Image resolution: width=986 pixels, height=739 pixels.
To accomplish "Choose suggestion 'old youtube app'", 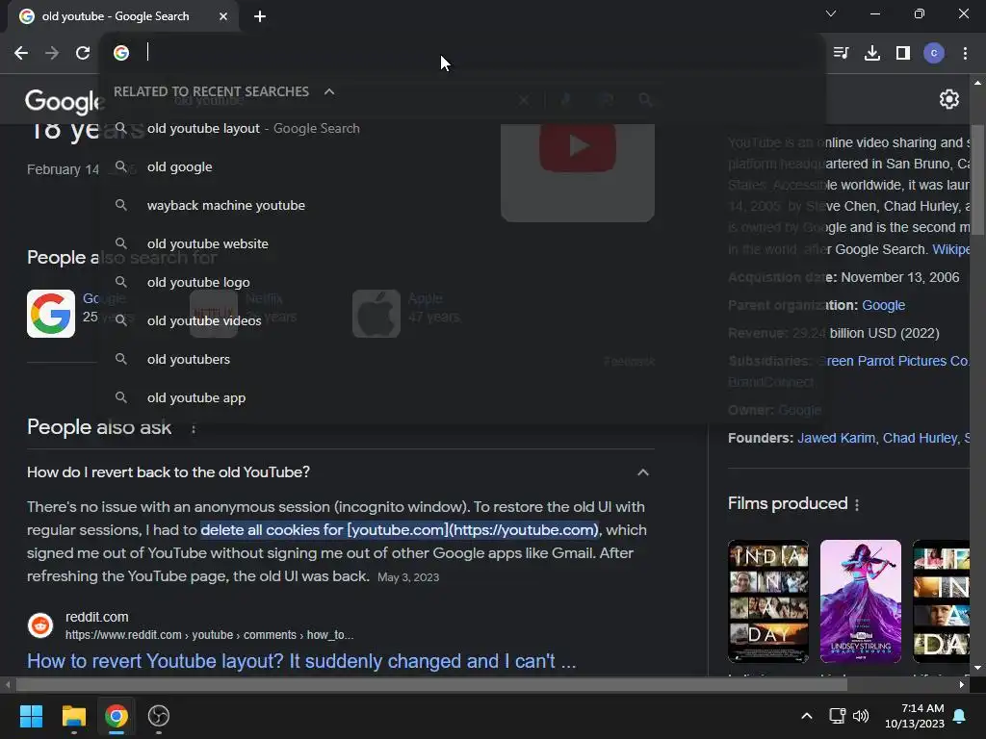I will tap(462, 397).
